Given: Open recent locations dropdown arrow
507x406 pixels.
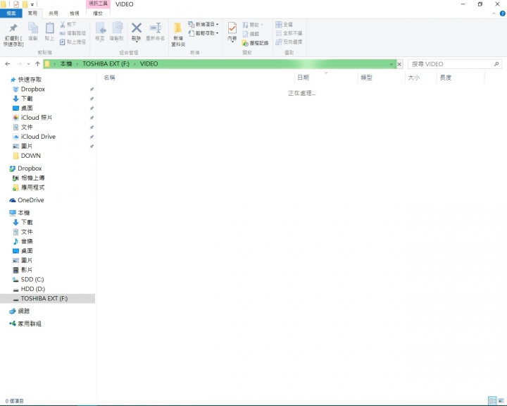Looking at the screenshot, I should tap(28, 64).
